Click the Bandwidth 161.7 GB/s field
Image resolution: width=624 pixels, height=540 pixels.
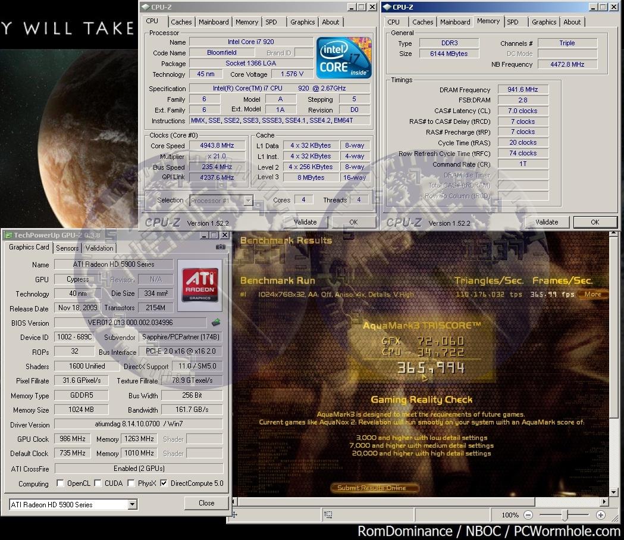[192, 410]
